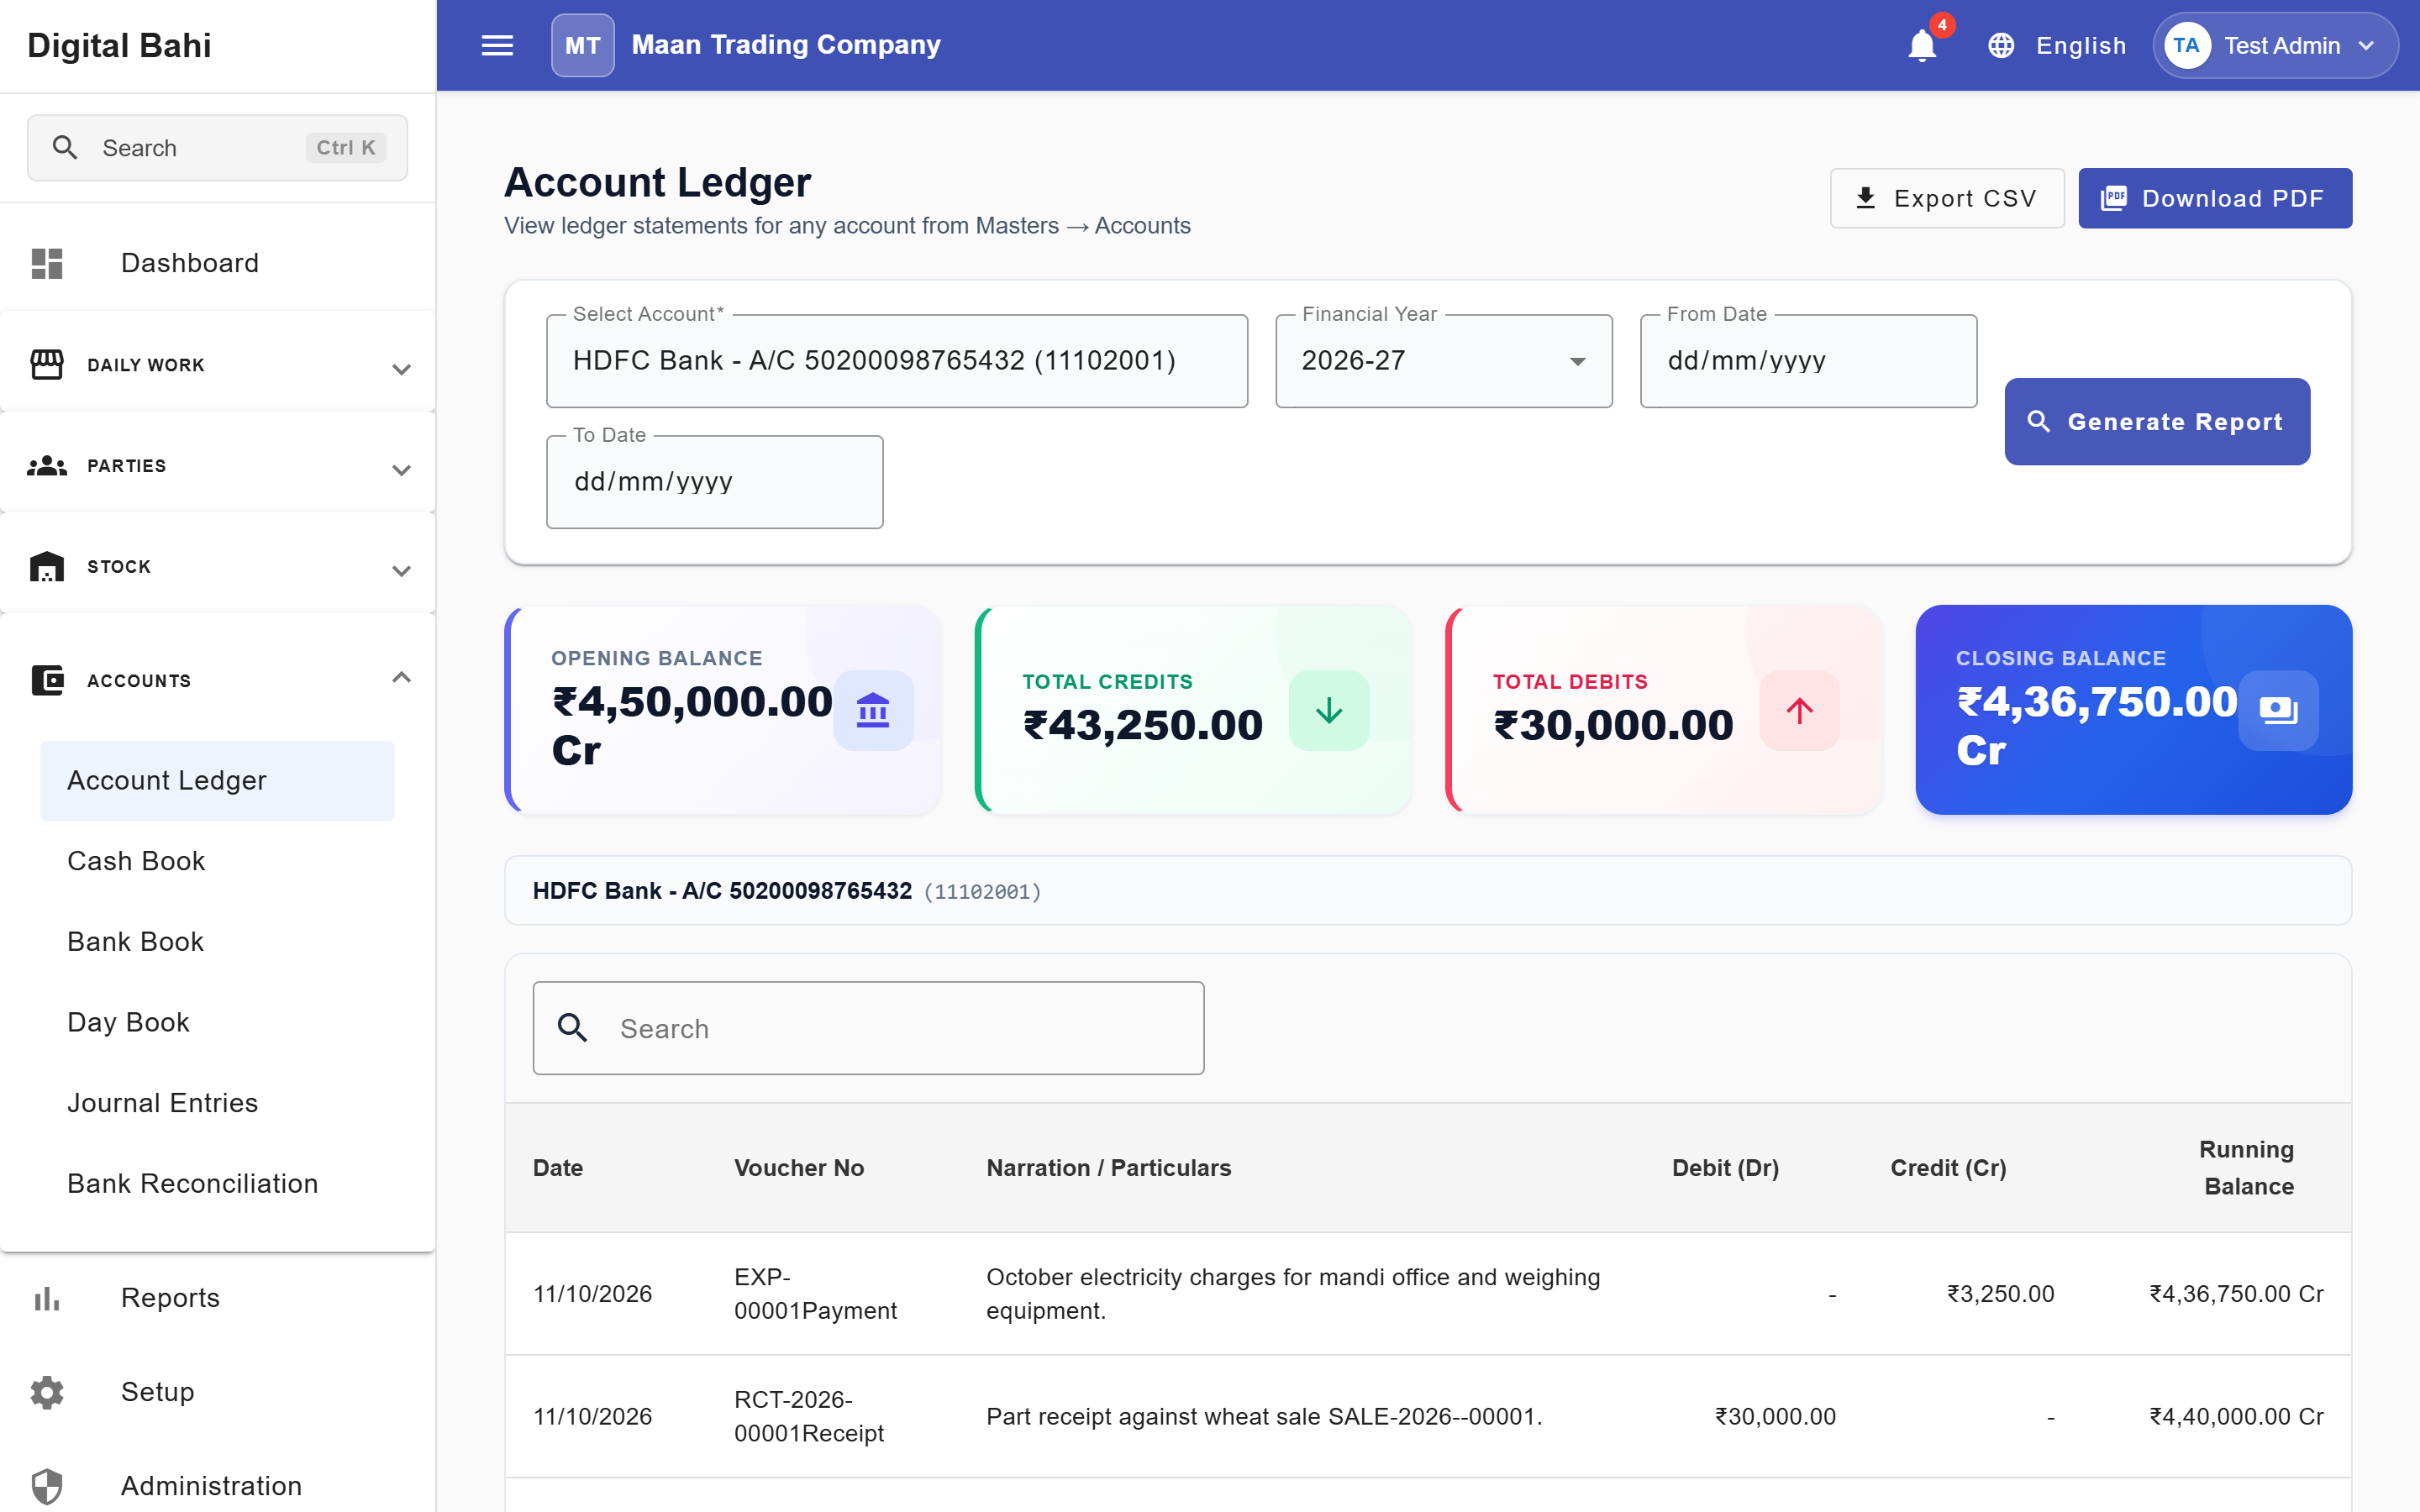Click the Maan Trading Company title
Viewport: 2420px width, 1512px height.
(786, 45)
